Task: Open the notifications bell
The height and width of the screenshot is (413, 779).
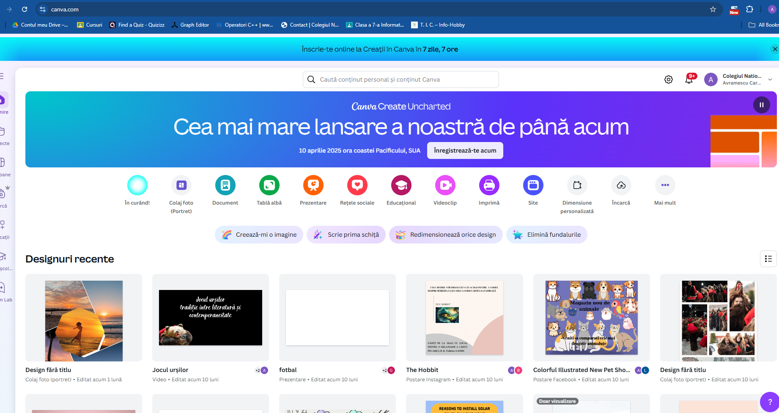Action: click(689, 79)
